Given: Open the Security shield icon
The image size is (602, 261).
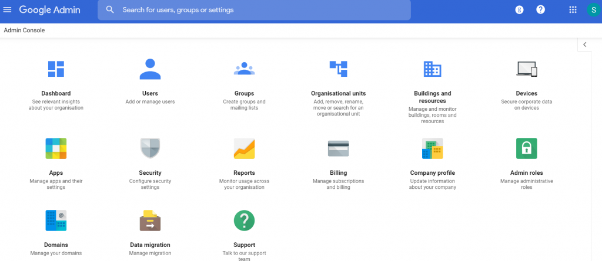Looking at the screenshot, I should (x=150, y=148).
